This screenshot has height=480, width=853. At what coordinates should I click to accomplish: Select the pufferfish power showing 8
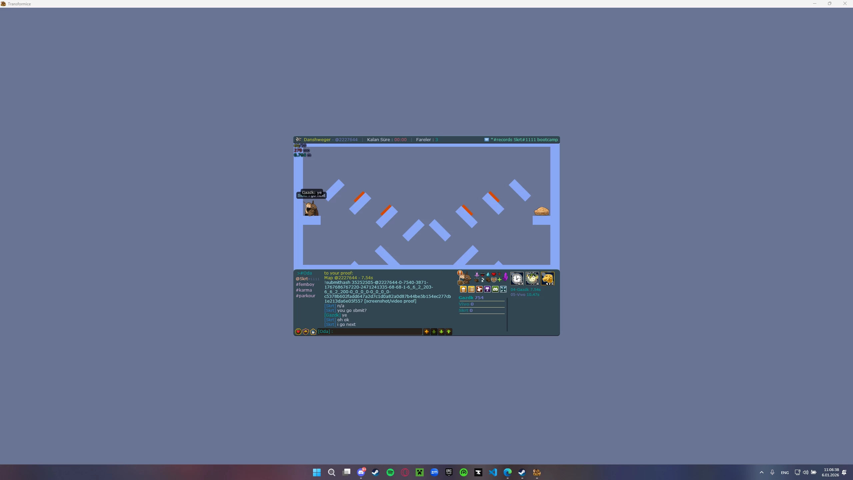point(532,279)
